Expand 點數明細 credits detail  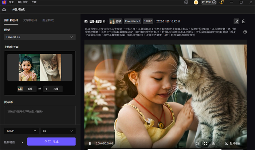(x=14, y=142)
